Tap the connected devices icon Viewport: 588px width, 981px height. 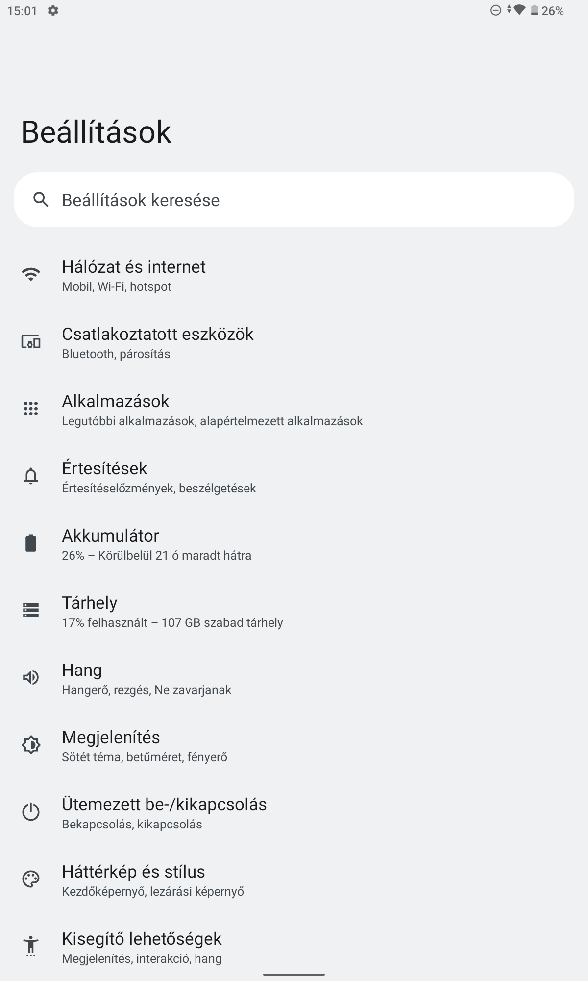[x=31, y=341]
